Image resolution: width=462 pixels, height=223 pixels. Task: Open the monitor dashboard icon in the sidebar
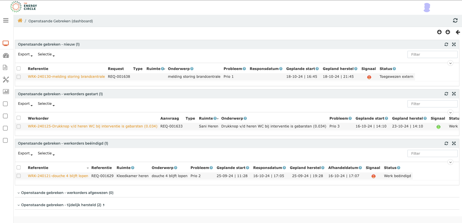pyautogui.click(x=6, y=43)
